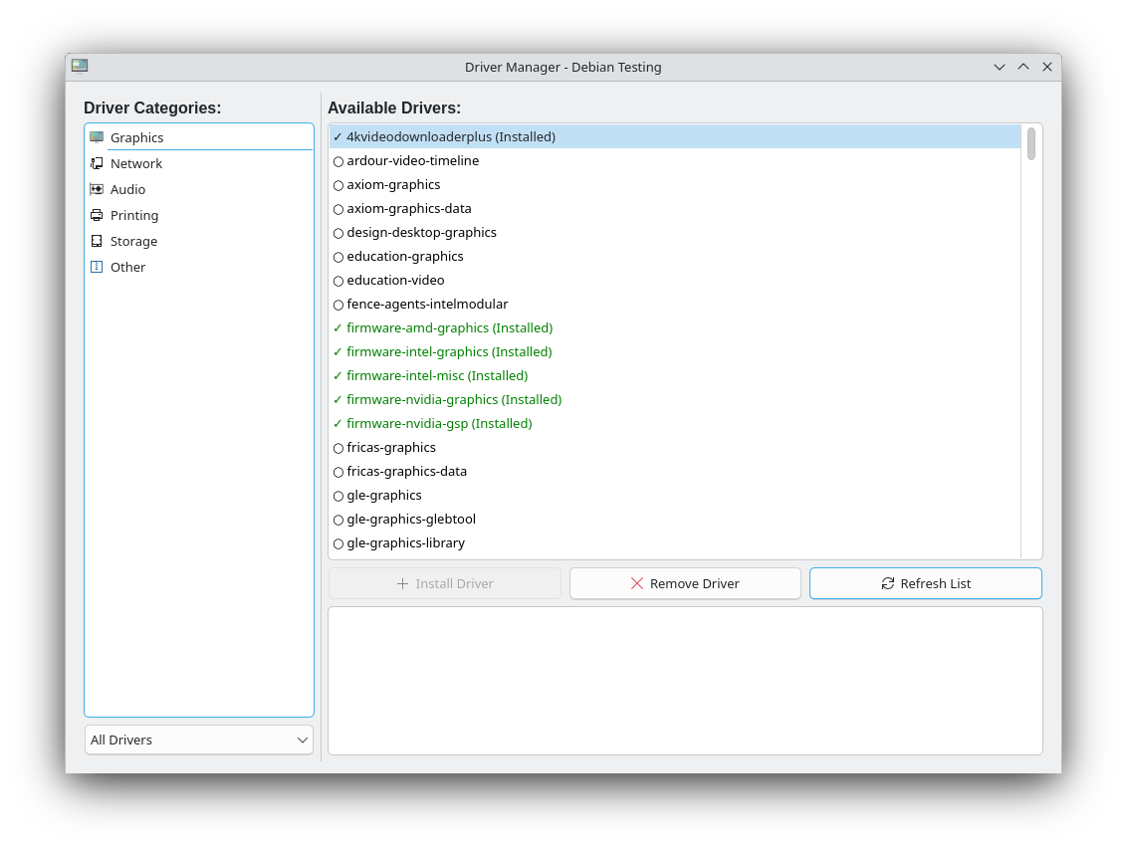1127x850 pixels.
Task: Close the Driver Manager window
Action: click(1047, 67)
